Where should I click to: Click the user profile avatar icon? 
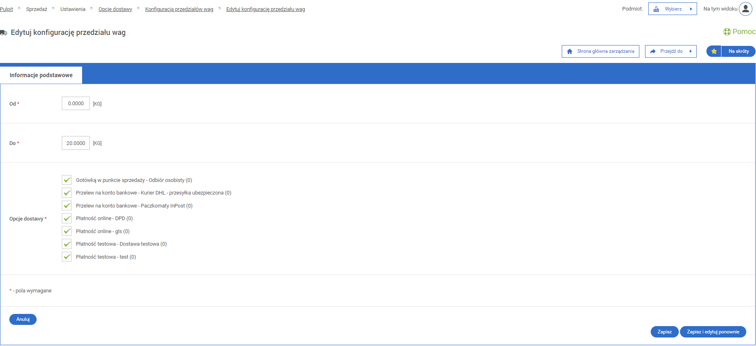[x=745, y=9]
